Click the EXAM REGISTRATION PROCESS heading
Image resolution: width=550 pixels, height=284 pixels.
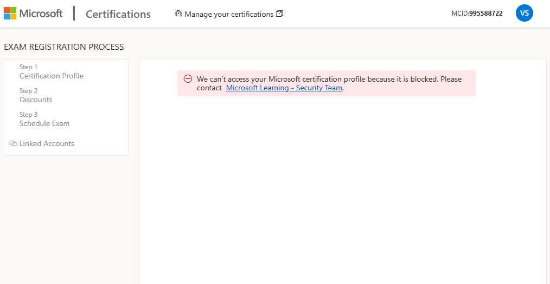point(64,47)
